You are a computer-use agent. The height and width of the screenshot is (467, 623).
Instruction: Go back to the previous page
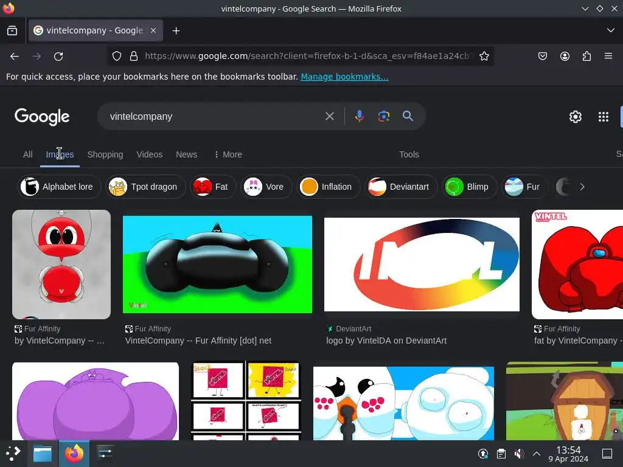click(x=15, y=57)
